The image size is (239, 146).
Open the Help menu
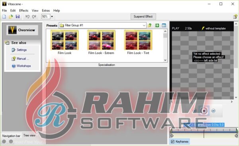coord(57,10)
